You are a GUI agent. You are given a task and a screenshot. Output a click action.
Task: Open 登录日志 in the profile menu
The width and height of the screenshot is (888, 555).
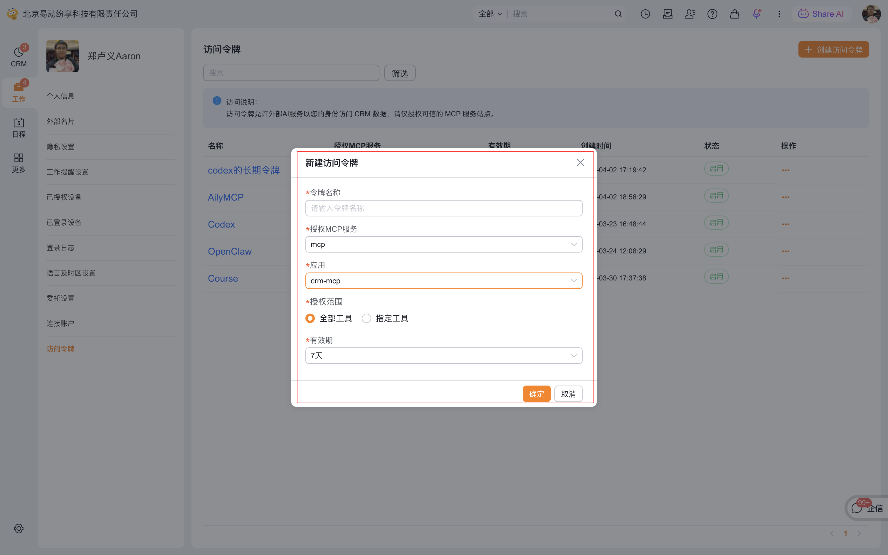pyautogui.click(x=60, y=248)
